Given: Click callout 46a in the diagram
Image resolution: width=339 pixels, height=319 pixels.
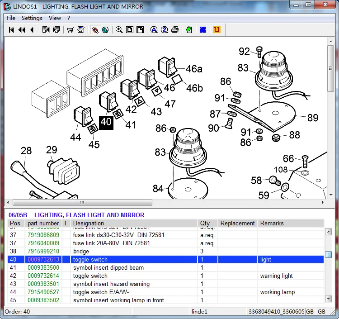Looking at the screenshot, I should coord(194,69).
